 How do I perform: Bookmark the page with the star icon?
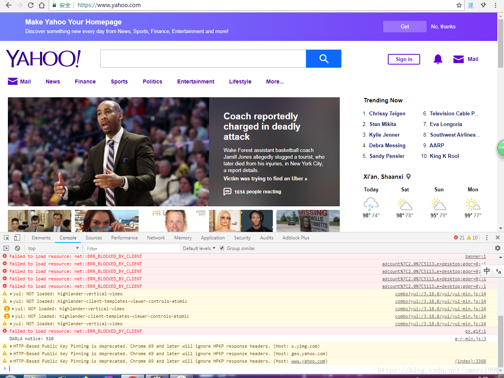click(459, 5)
